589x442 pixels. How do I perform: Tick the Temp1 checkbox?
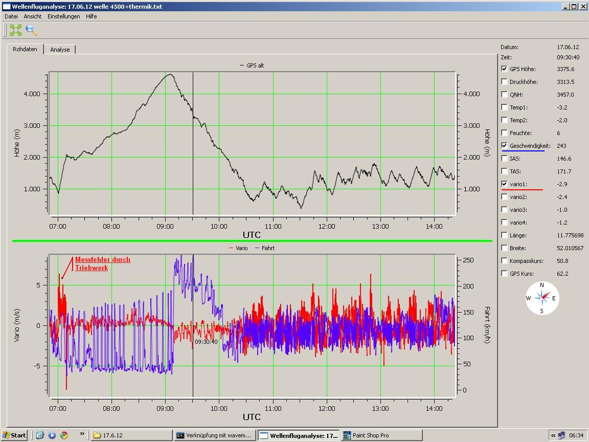point(505,107)
